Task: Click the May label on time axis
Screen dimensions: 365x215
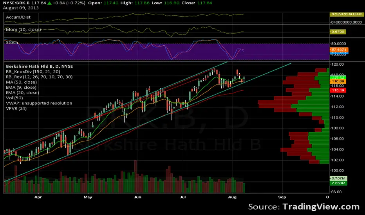Action: tap(88, 197)
